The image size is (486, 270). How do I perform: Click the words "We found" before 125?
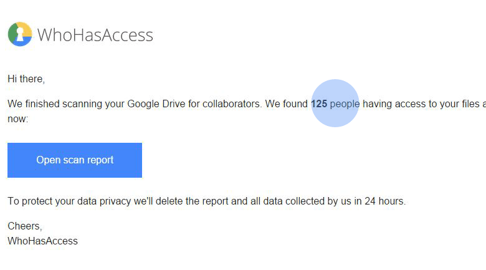coord(287,104)
